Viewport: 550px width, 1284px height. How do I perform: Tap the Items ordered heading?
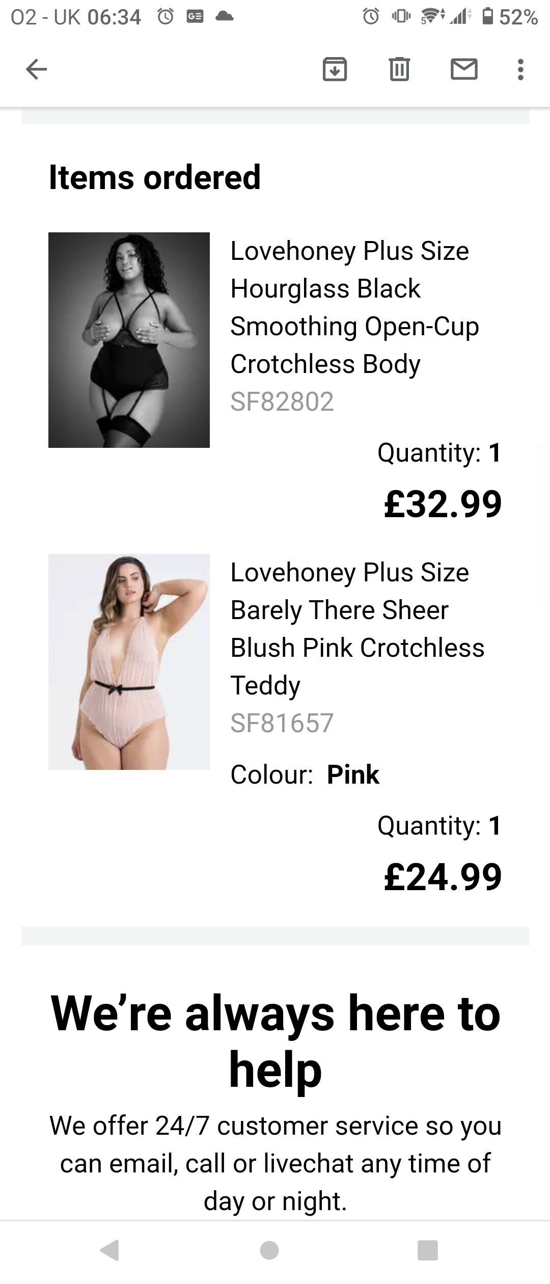coord(155,177)
